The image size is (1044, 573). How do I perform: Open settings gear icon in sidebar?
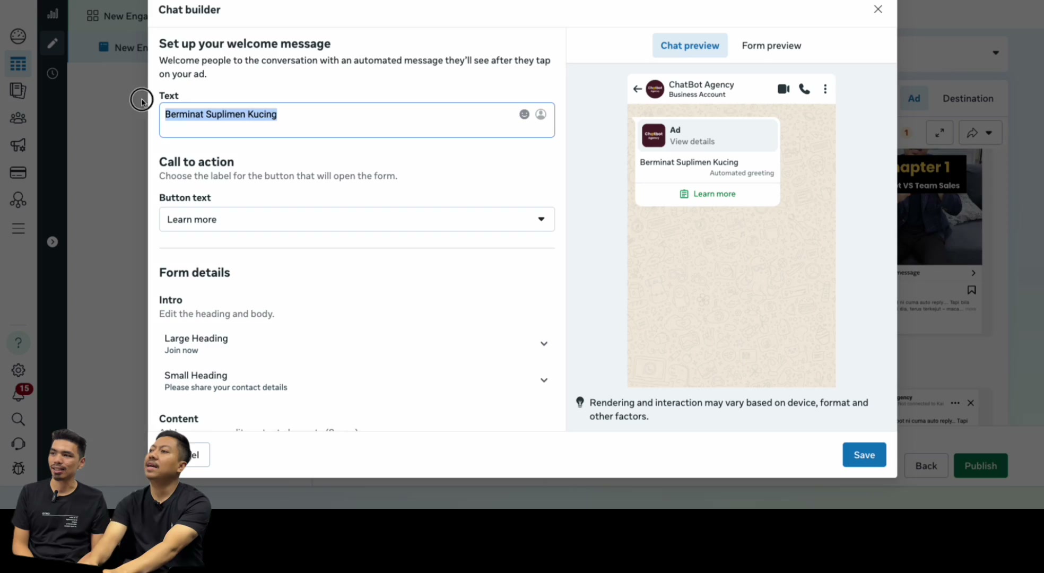coord(18,370)
